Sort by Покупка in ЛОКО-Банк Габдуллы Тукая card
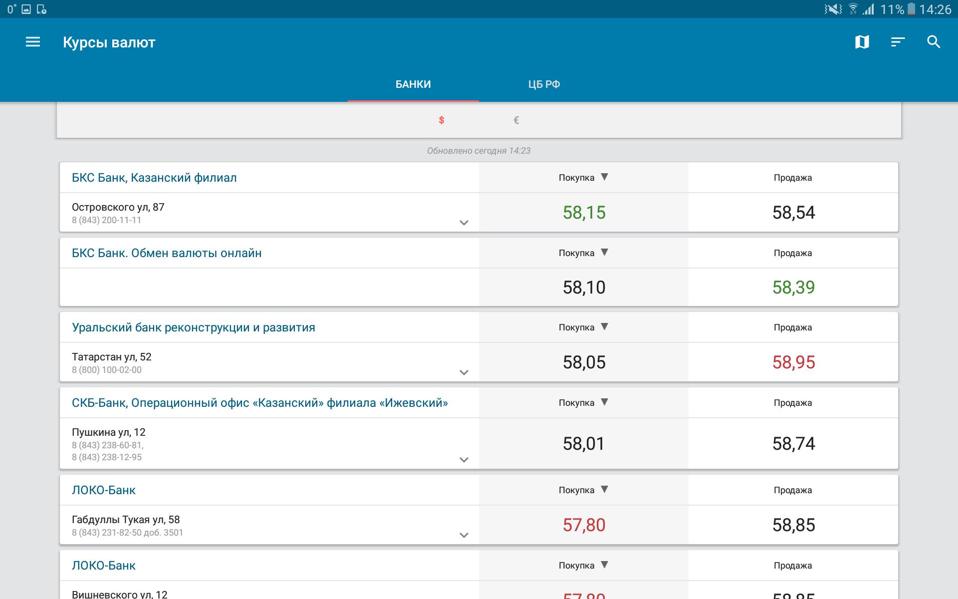The width and height of the screenshot is (958, 599). click(x=583, y=490)
